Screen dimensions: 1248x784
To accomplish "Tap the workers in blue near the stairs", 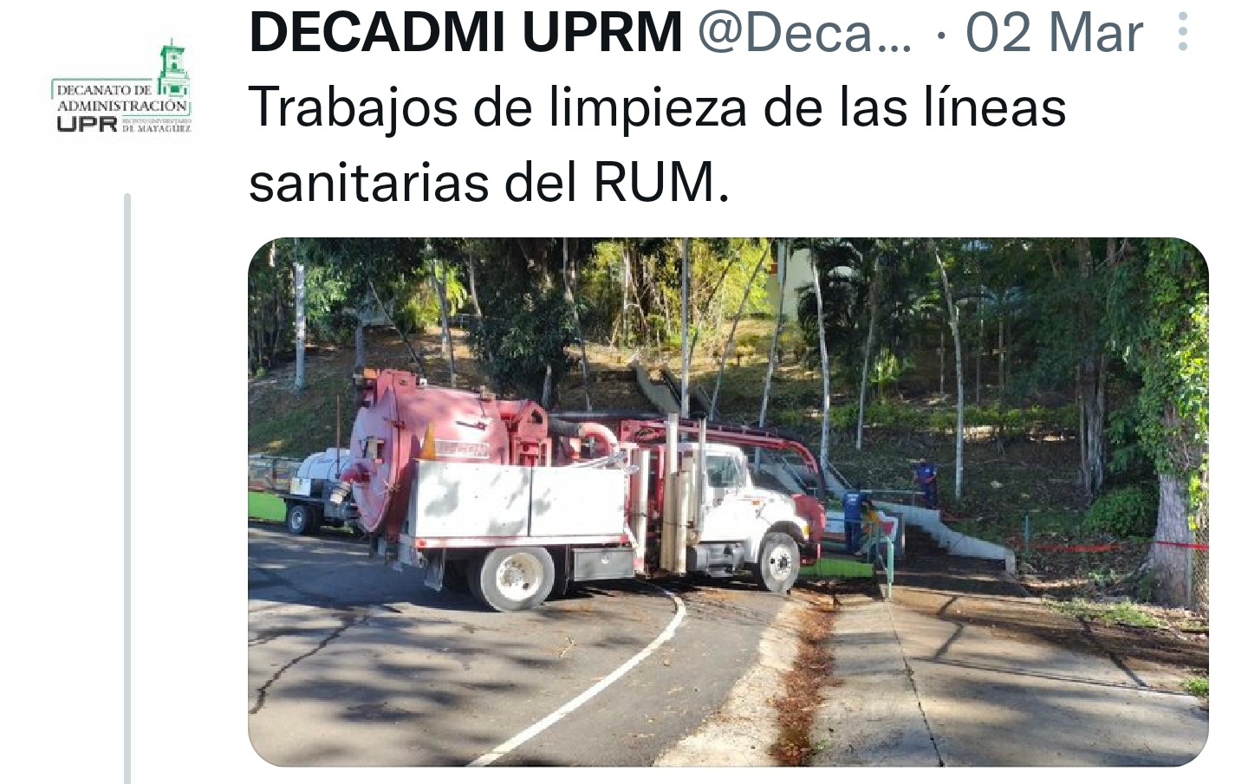I will (x=888, y=502).
